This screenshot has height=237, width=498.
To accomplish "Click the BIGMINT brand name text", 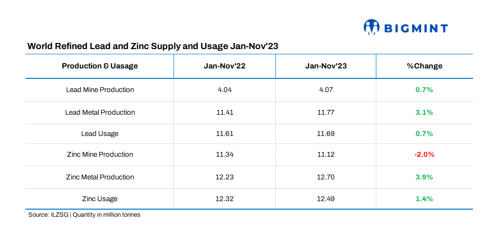I will pos(415,28).
